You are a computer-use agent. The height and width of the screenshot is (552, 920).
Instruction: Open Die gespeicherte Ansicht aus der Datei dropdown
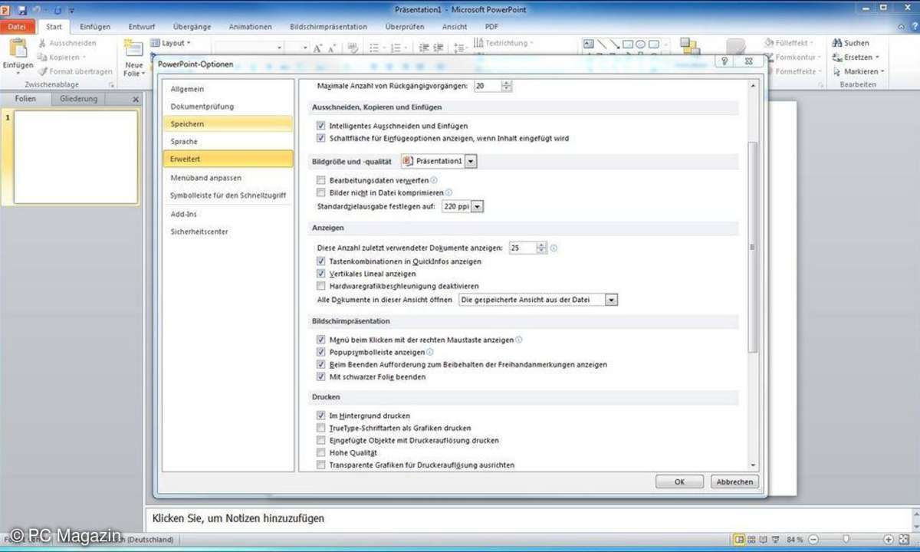611,301
